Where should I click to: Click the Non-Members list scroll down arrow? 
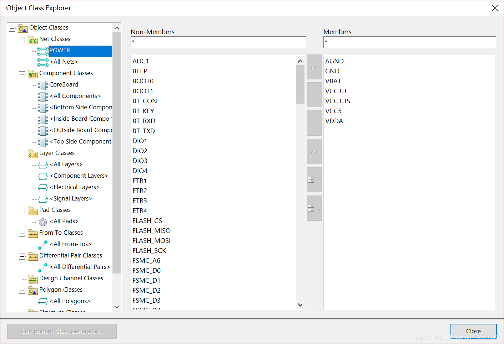point(300,305)
